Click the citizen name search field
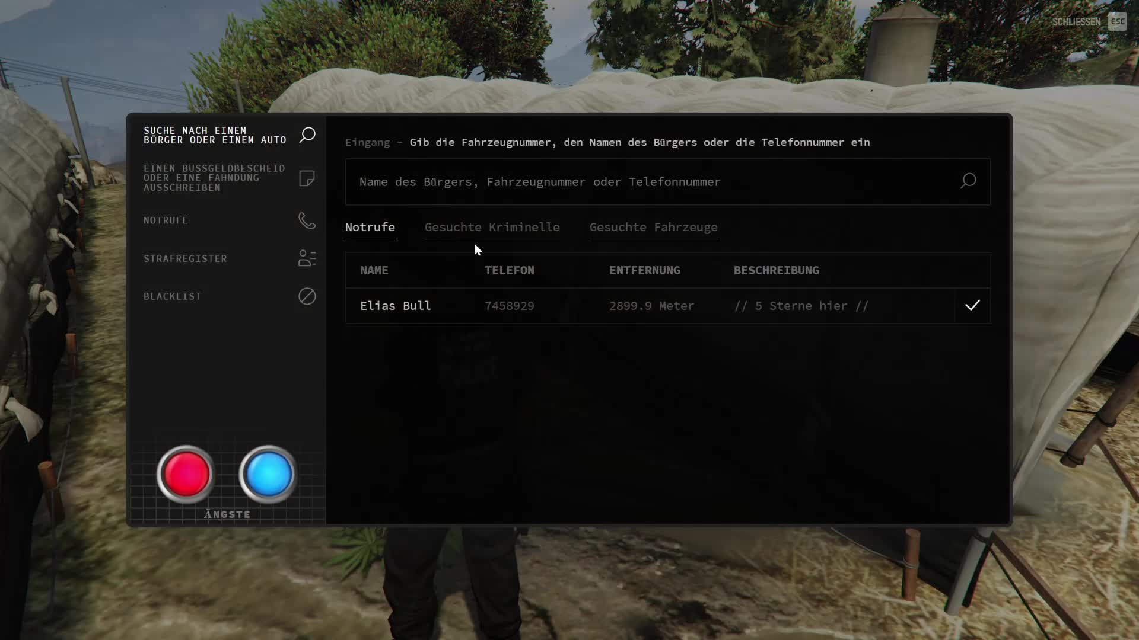 pyautogui.click(x=653, y=182)
